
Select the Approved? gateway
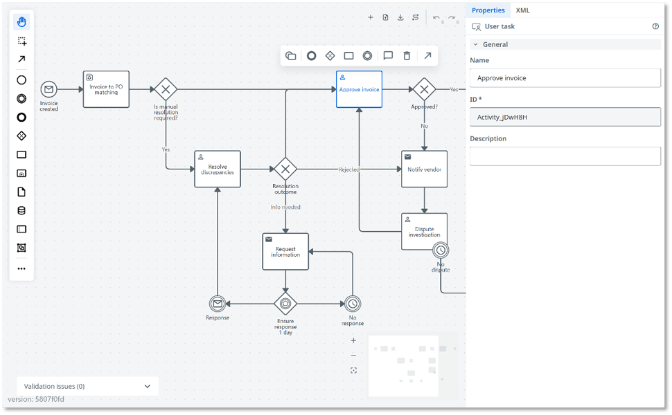(424, 89)
